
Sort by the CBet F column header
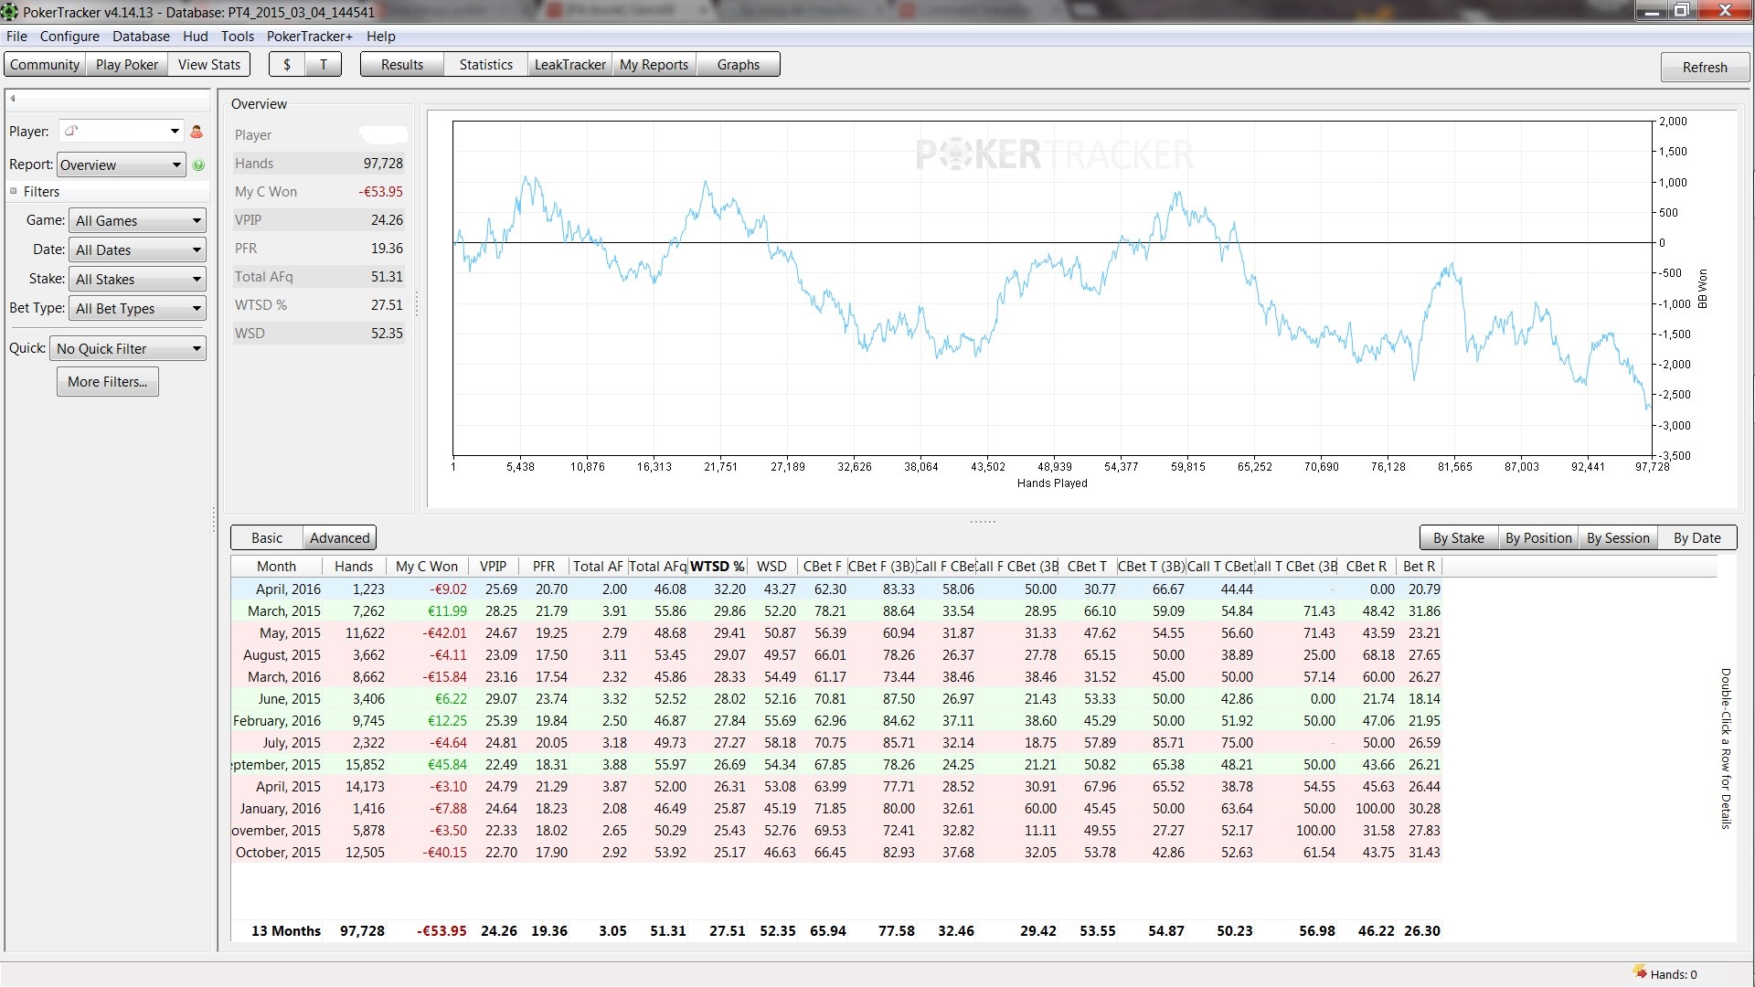[x=822, y=567]
